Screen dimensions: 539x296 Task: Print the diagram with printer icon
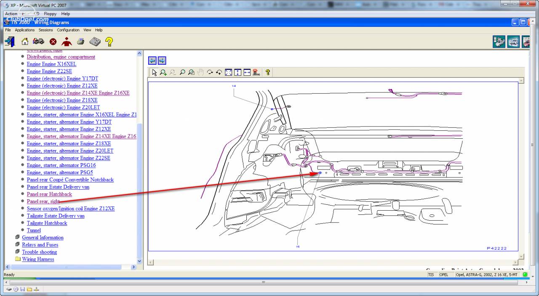(x=81, y=41)
